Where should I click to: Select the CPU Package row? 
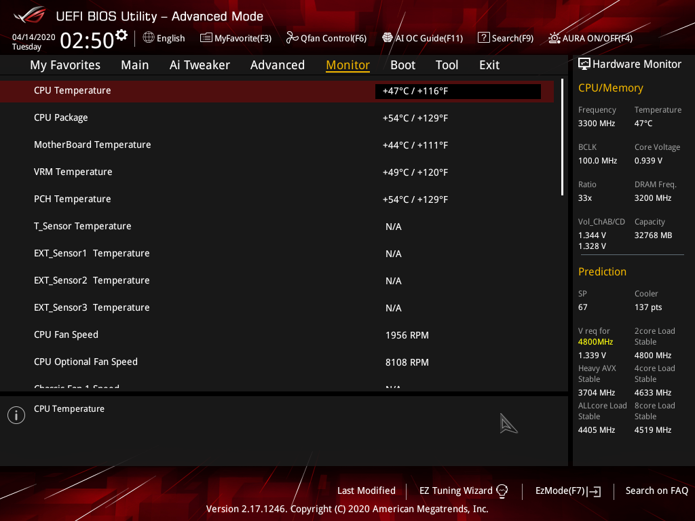[277, 118]
